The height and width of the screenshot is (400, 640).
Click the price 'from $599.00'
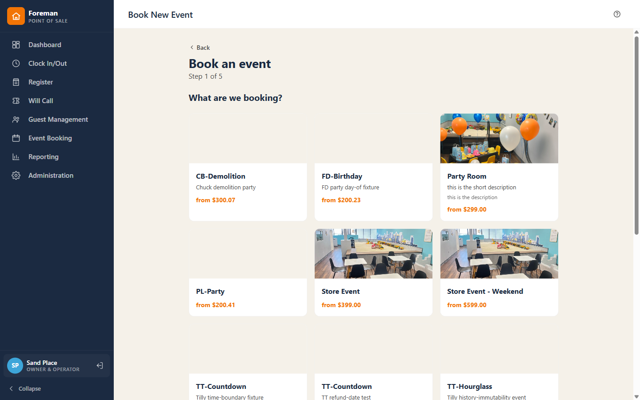(467, 305)
